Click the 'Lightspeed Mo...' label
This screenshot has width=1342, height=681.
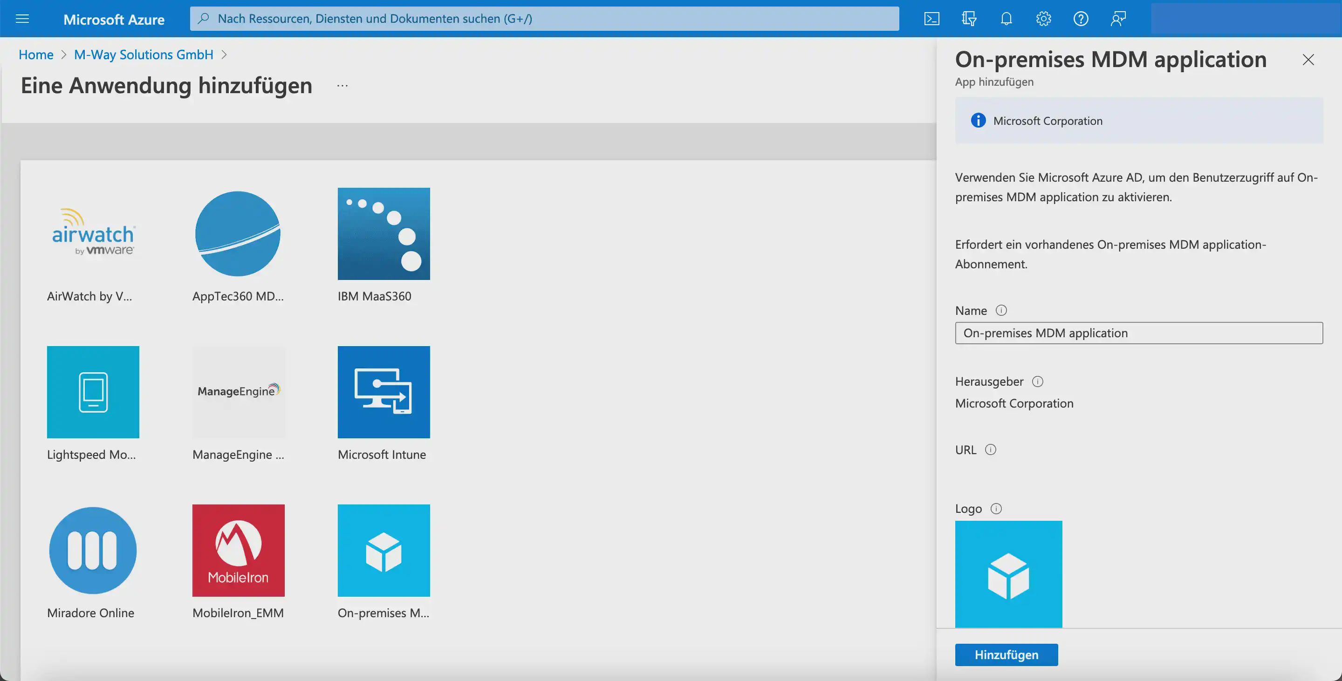coord(91,455)
